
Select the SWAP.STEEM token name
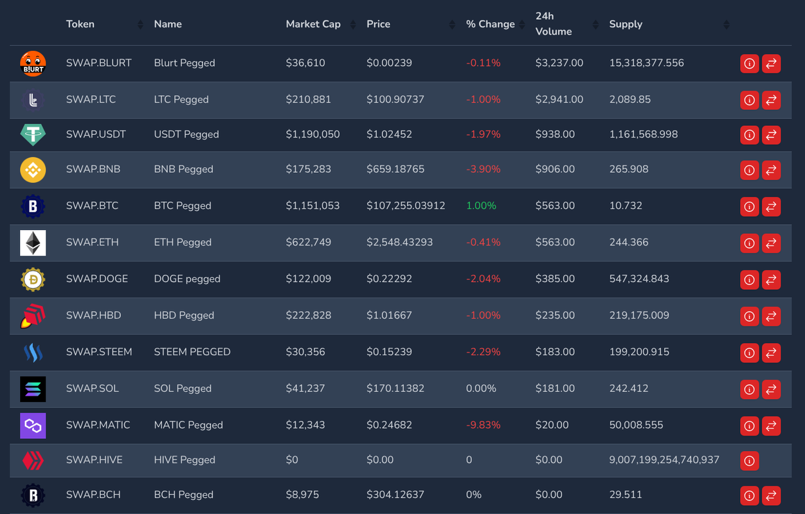coord(99,352)
